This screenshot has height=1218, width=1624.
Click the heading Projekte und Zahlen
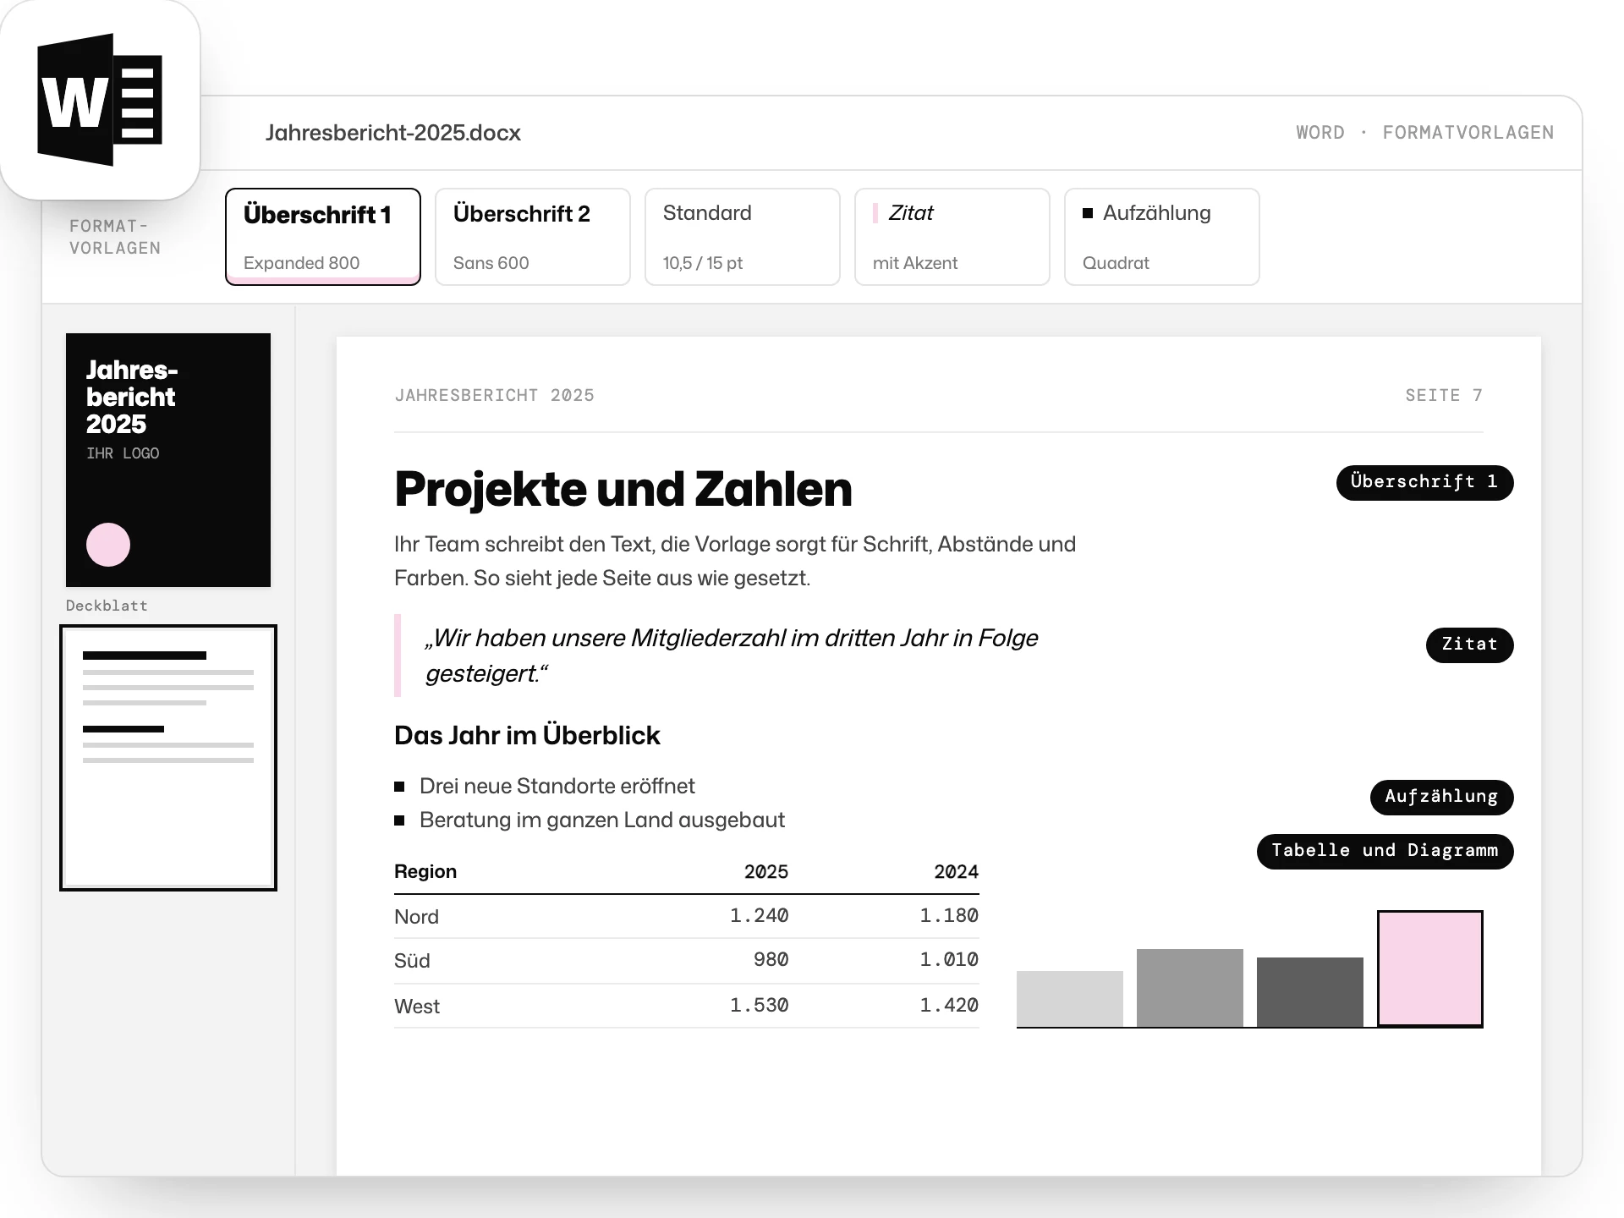[623, 489]
